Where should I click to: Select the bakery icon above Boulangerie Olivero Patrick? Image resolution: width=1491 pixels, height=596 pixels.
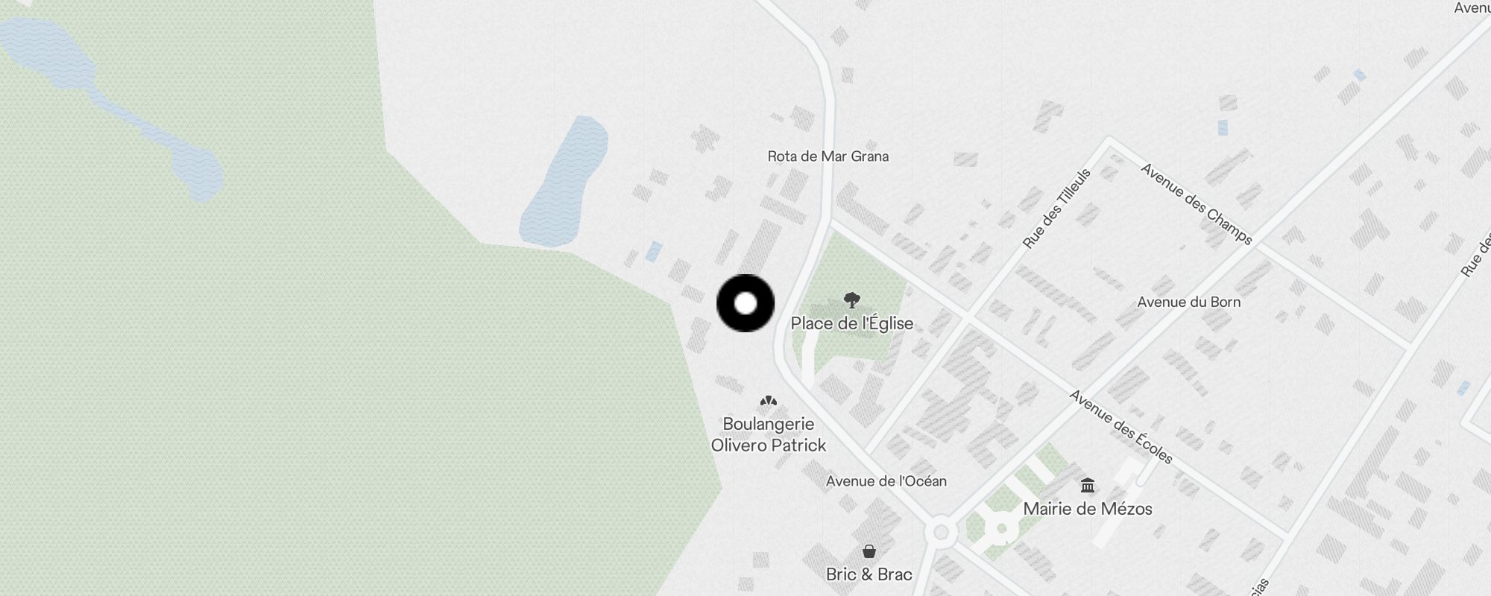pyautogui.click(x=769, y=401)
